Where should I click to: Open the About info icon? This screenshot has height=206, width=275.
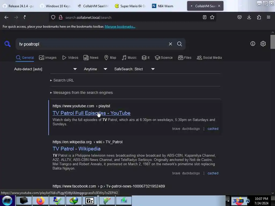click(x=253, y=44)
